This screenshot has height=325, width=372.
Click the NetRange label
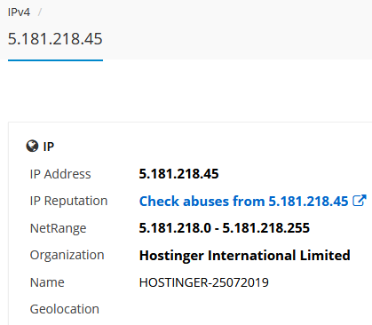tap(58, 228)
